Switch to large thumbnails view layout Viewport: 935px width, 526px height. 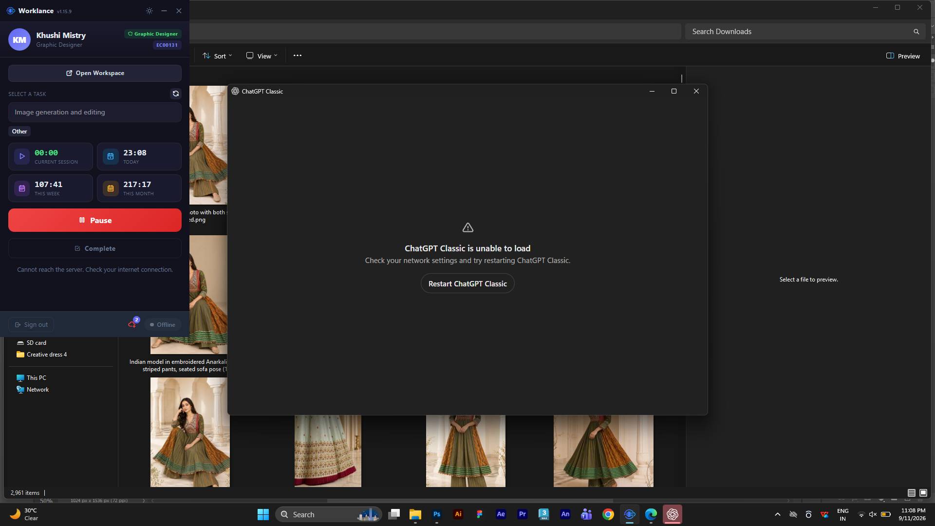tap(923, 493)
